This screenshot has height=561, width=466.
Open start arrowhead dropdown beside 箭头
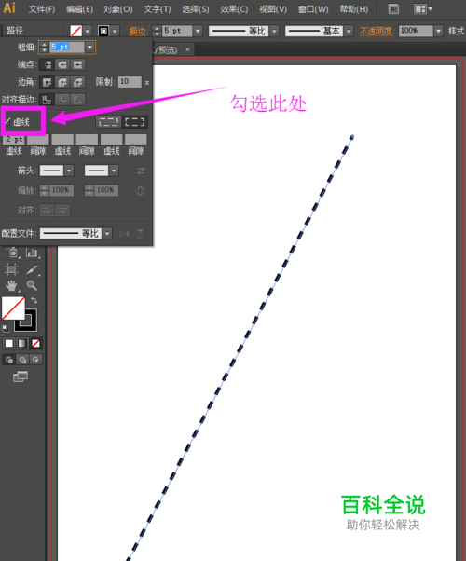pos(70,171)
